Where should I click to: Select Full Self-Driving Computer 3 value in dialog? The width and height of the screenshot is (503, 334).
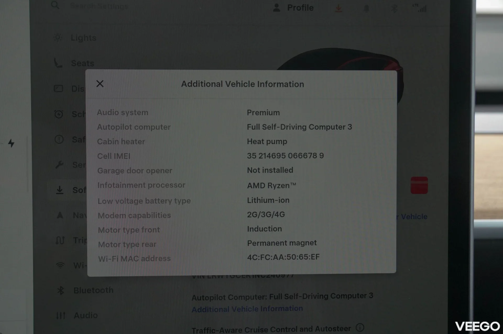[299, 127]
